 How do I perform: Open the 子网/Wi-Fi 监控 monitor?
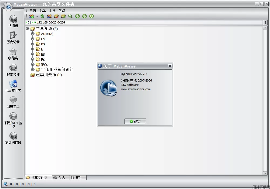click(13, 120)
